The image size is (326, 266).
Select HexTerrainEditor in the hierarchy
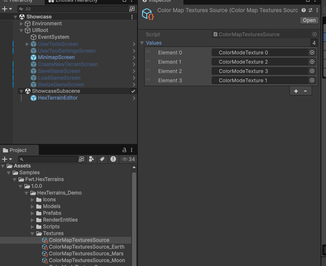click(58, 98)
